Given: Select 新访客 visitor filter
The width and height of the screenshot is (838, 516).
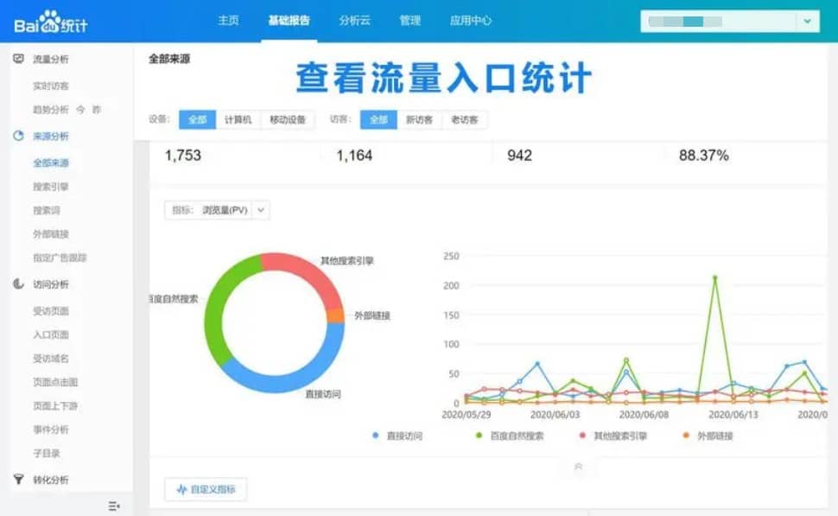Looking at the screenshot, I should 419,120.
